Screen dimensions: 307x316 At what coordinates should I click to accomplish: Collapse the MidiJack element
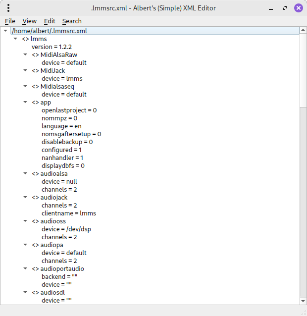[x=25, y=70]
